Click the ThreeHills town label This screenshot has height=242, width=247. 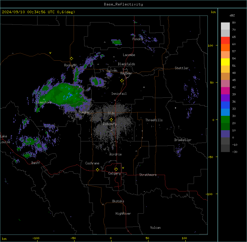154,120
